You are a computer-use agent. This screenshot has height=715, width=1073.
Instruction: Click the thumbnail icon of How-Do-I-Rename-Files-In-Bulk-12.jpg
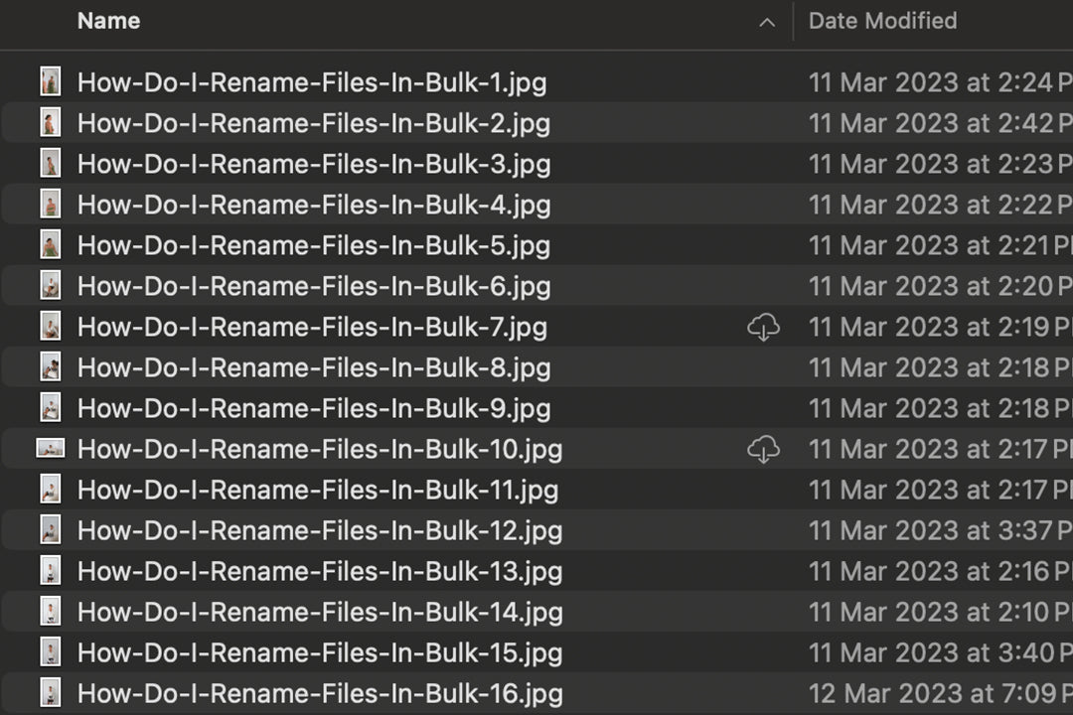click(x=51, y=529)
